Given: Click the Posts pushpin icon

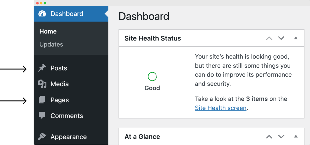Looking at the screenshot, I should click(42, 68).
